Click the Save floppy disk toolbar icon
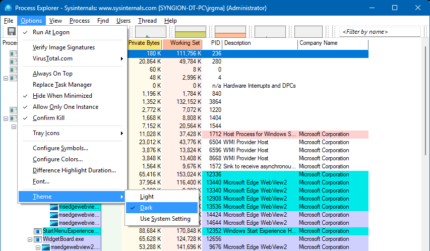The image size is (430, 251). tap(11, 32)
